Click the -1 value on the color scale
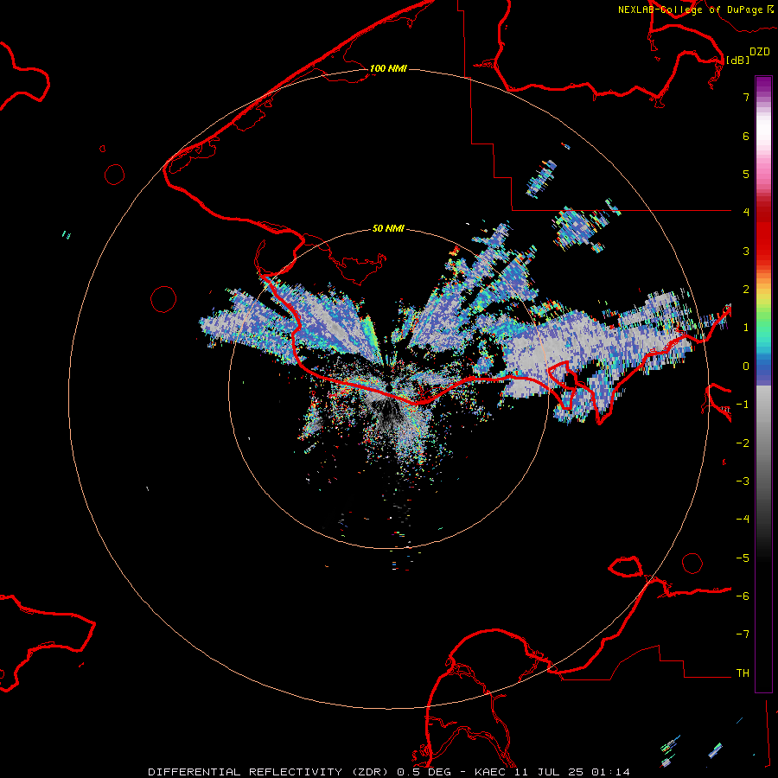This screenshot has width=778, height=778. point(743,405)
